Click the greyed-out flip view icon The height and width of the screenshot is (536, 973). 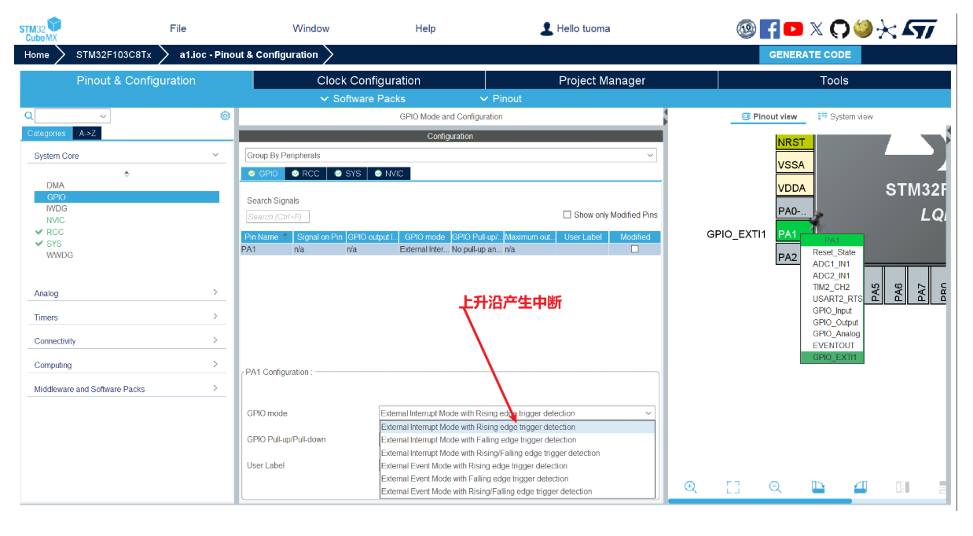(x=902, y=487)
